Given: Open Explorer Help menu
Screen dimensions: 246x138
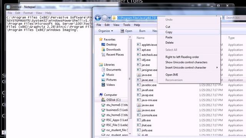Looking at the screenshot, I should pos(137,25).
